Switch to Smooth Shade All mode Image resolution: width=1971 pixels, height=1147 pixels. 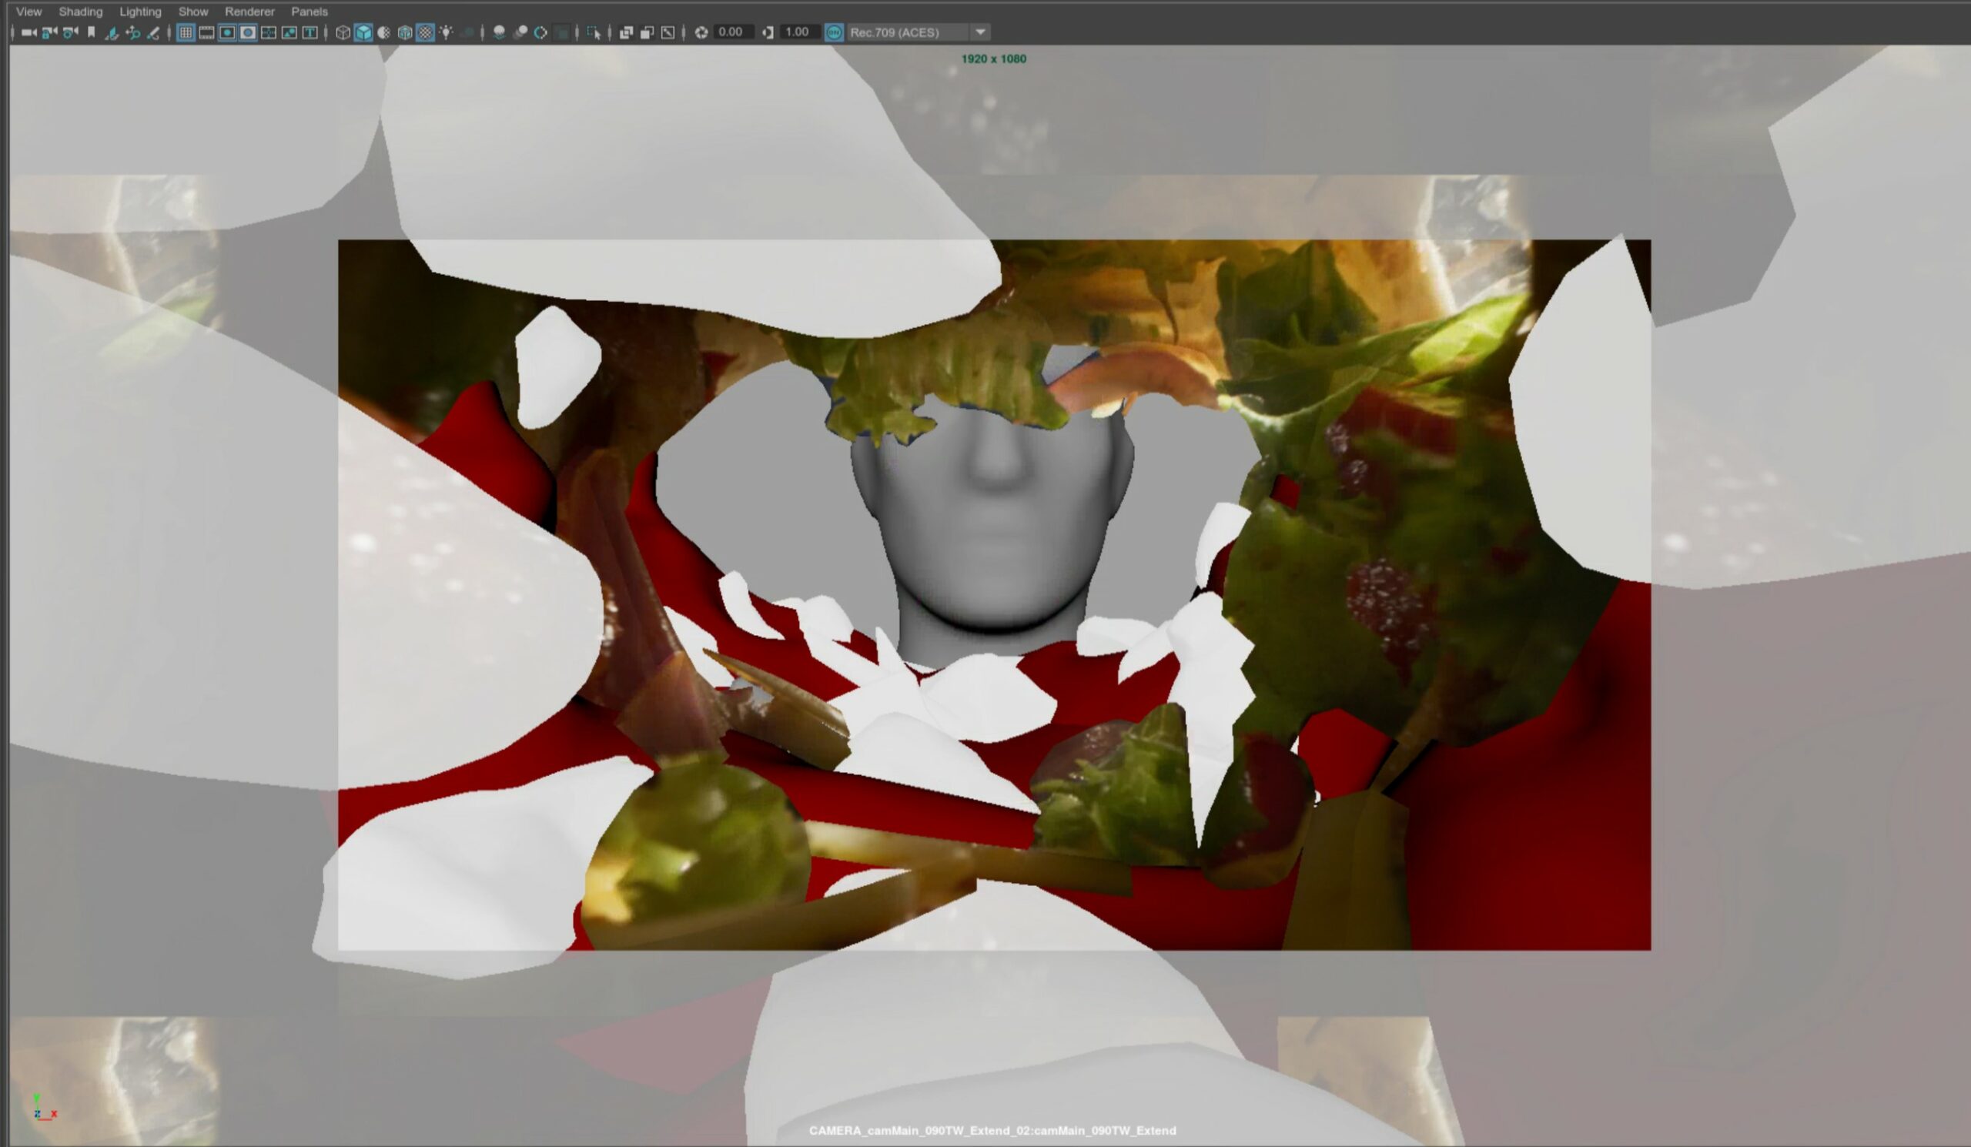363,32
